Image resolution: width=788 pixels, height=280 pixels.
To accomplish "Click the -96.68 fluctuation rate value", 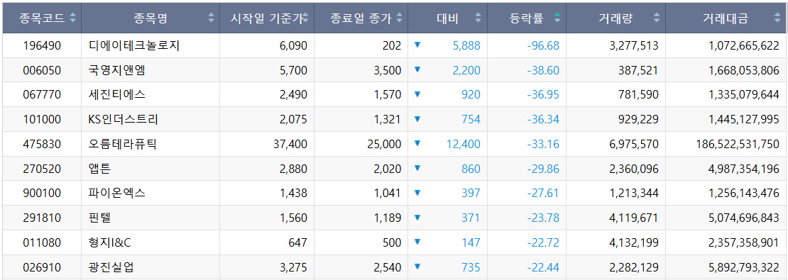I will coord(543,45).
